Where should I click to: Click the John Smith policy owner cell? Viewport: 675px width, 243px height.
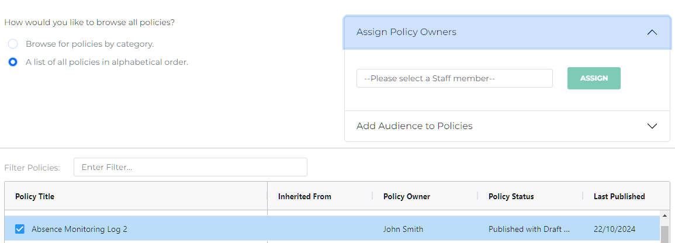403,229
